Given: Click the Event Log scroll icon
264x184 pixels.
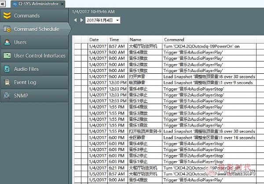Looking at the screenshot, I should coord(7,82).
